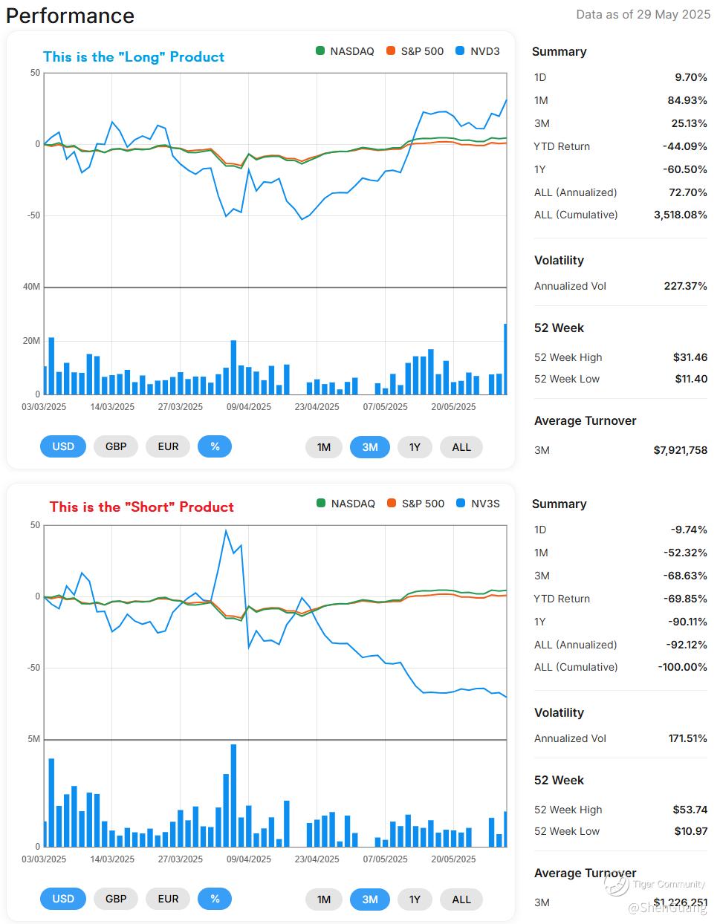
Task: Select GBP currency in Long product chart
Action: pos(116,446)
